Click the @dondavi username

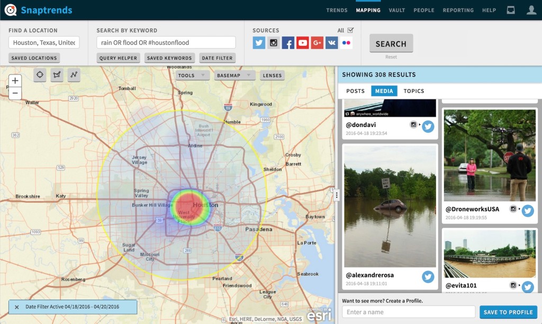(x=360, y=125)
